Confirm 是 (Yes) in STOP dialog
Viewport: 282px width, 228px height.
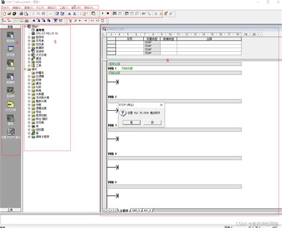pos(131,123)
